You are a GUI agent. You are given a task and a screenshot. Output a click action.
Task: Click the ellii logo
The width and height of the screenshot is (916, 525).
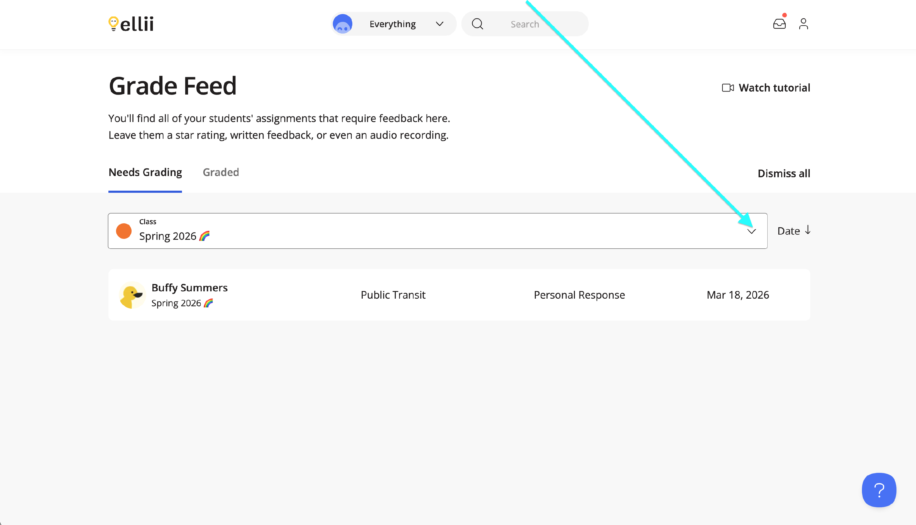(x=131, y=24)
